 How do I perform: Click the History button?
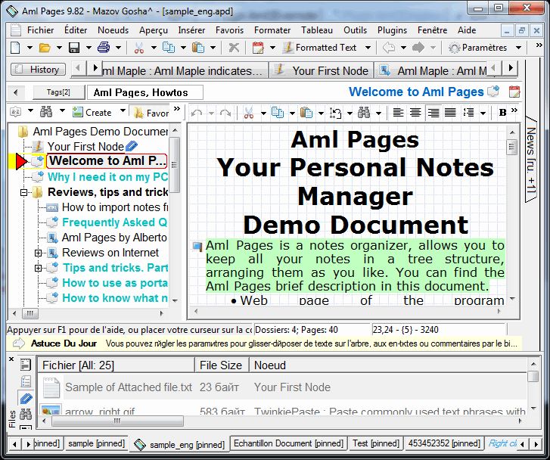(x=39, y=70)
